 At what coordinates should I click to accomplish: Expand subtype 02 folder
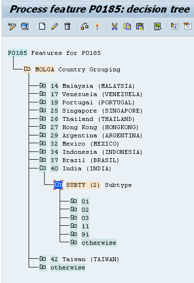(x=74, y=209)
